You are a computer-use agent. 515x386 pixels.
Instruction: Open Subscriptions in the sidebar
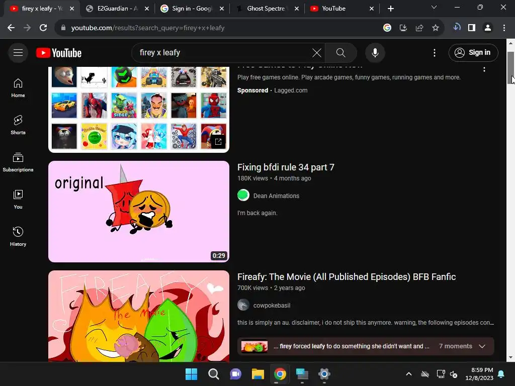[x=18, y=162]
